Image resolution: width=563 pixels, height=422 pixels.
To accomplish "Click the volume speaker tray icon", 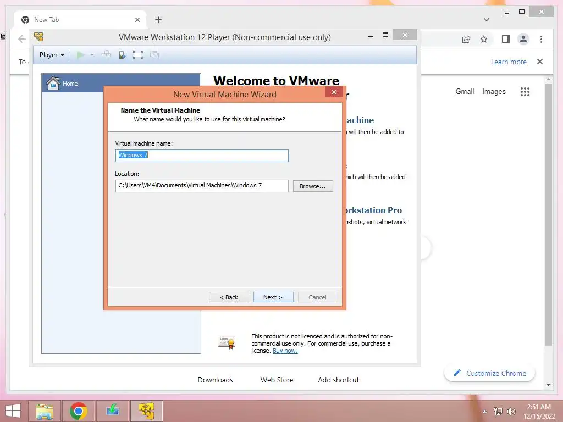I will coord(511,411).
